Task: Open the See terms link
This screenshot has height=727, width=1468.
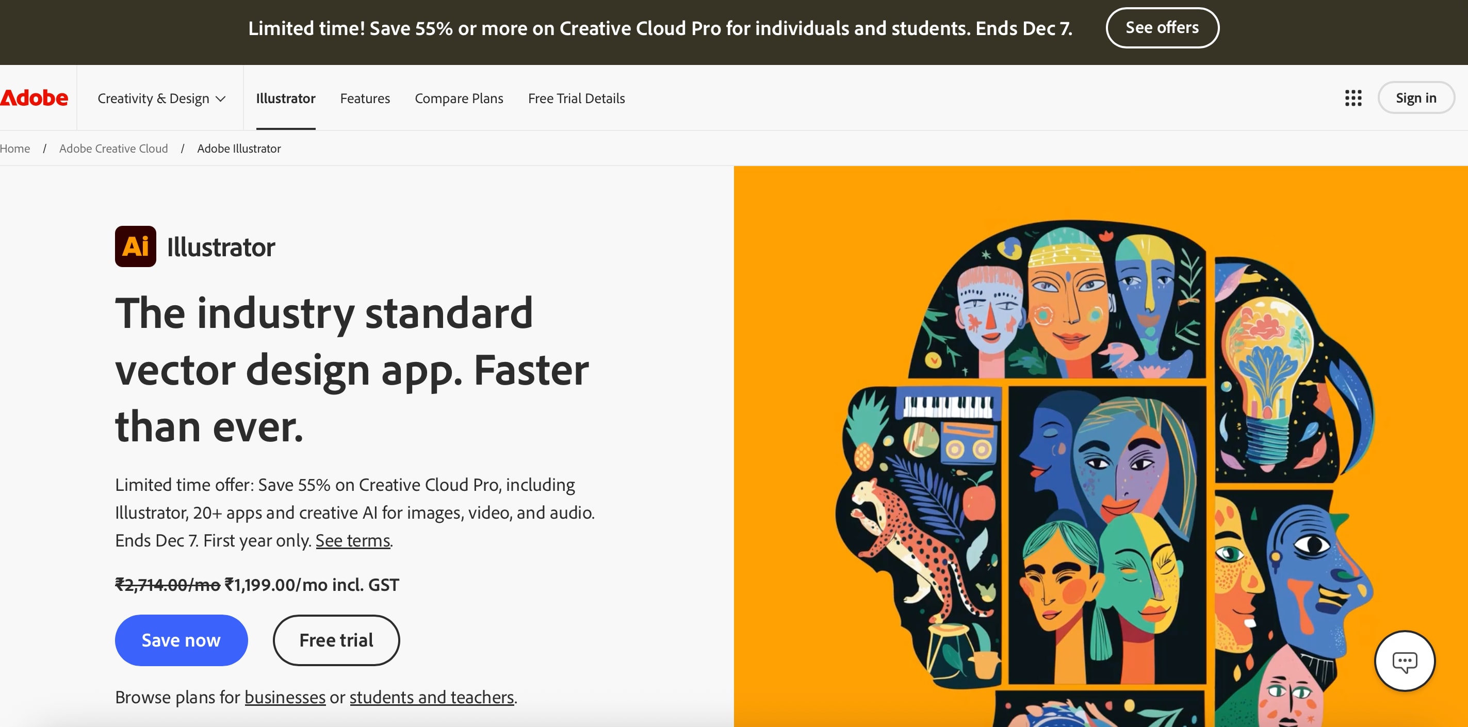Action: point(353,540)
